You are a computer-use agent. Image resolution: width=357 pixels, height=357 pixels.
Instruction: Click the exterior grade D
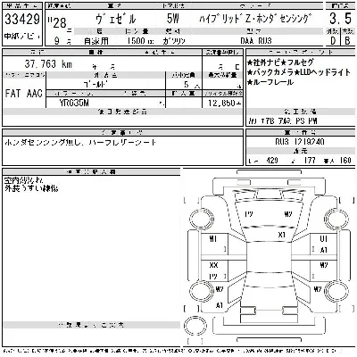tap(333, 40)
